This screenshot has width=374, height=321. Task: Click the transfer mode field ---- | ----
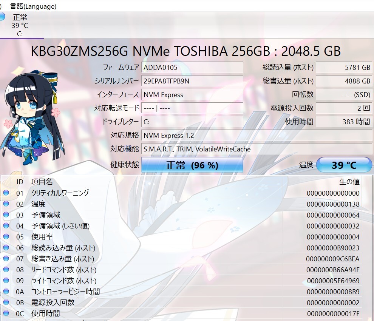192,108
